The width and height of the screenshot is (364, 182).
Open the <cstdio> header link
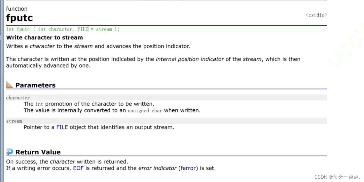[316, 15]
